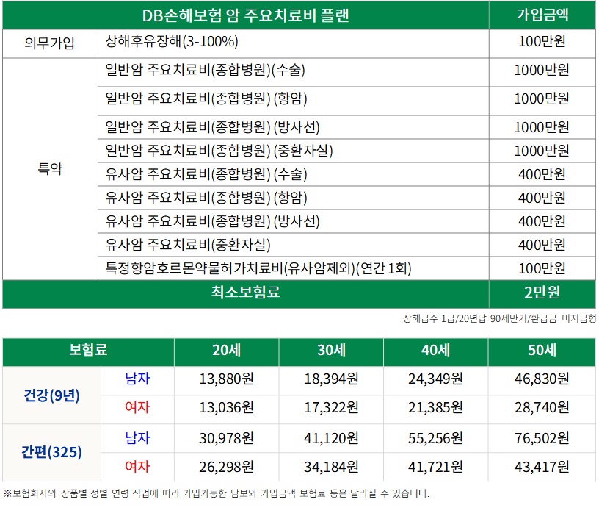599x505 pixels.
Task: Select 유사암 주요치료비(종합병원) (방사선) row
Action: click(213, 221)
